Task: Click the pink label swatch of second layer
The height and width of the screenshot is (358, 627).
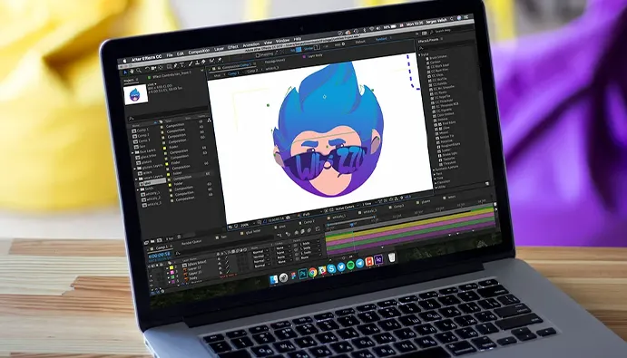Action: tap(171, 272)
